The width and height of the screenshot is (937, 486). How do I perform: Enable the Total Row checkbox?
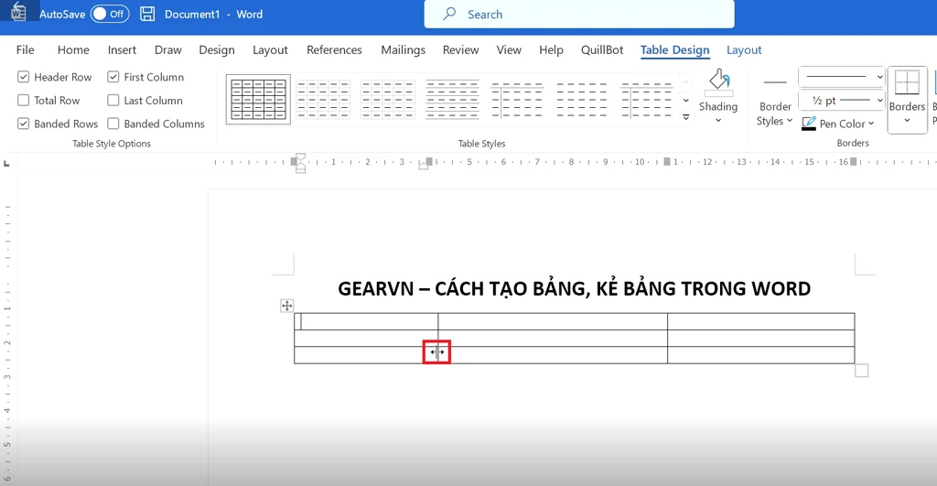pyautogui.click(x=23, y=101)
